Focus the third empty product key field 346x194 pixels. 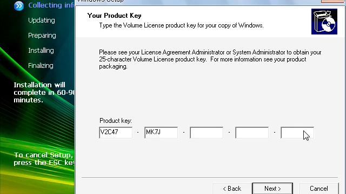coord(207,133)
